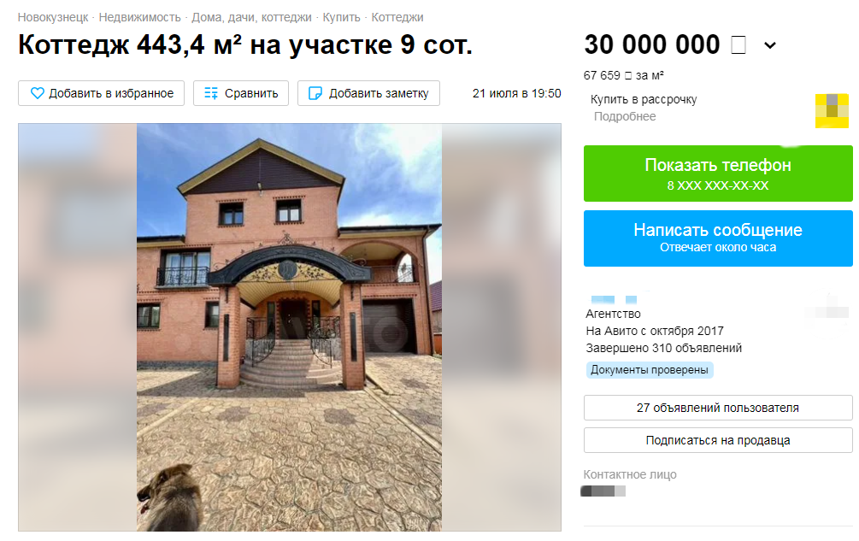Click Показать телефон green button
Image resolution: width=859 pixels, height=541 pixels.
click(718, 173)
